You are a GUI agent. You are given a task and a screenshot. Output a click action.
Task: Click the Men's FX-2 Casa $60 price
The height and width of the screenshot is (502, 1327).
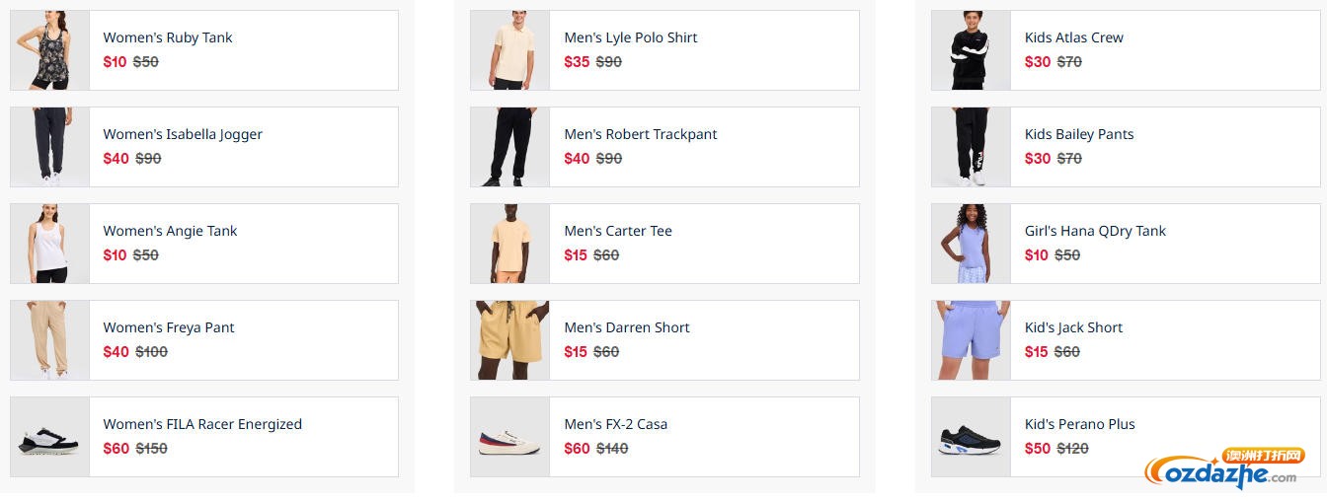pyautogui.click(x=577, y=448)
